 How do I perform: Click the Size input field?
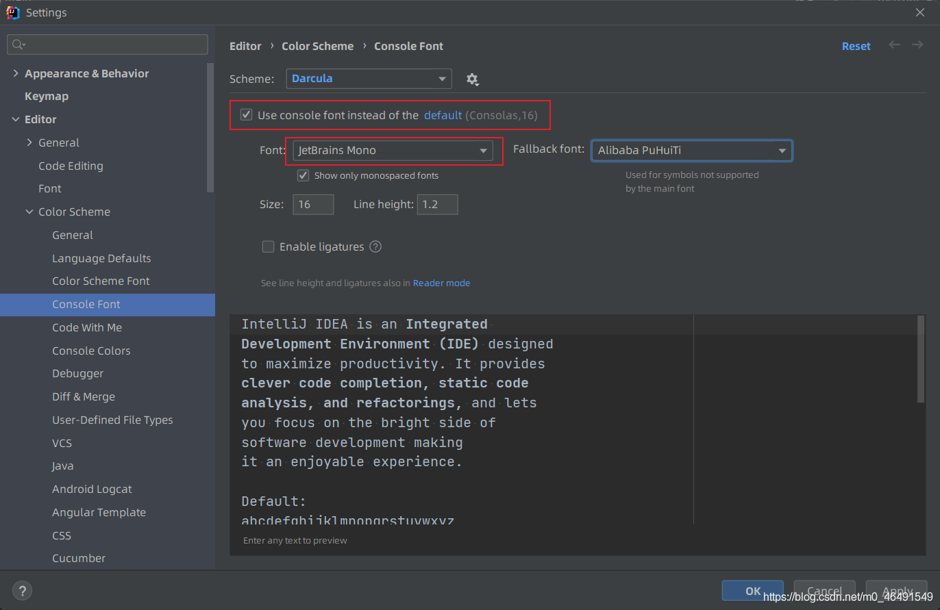click(313, 204)
